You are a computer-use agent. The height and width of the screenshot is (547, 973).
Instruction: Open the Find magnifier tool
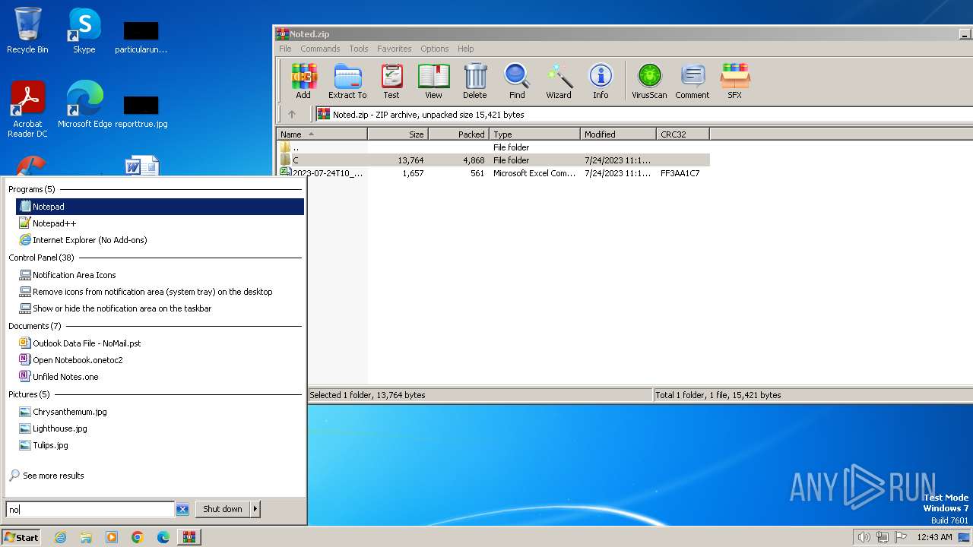click(x=517, y=81)
